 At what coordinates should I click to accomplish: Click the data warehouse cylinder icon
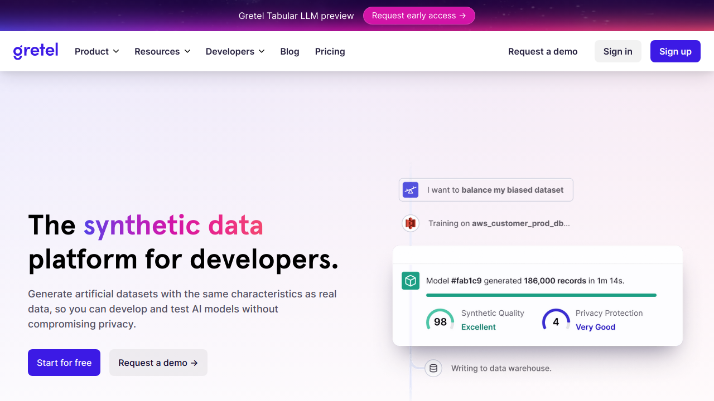(x=433, y=368)
